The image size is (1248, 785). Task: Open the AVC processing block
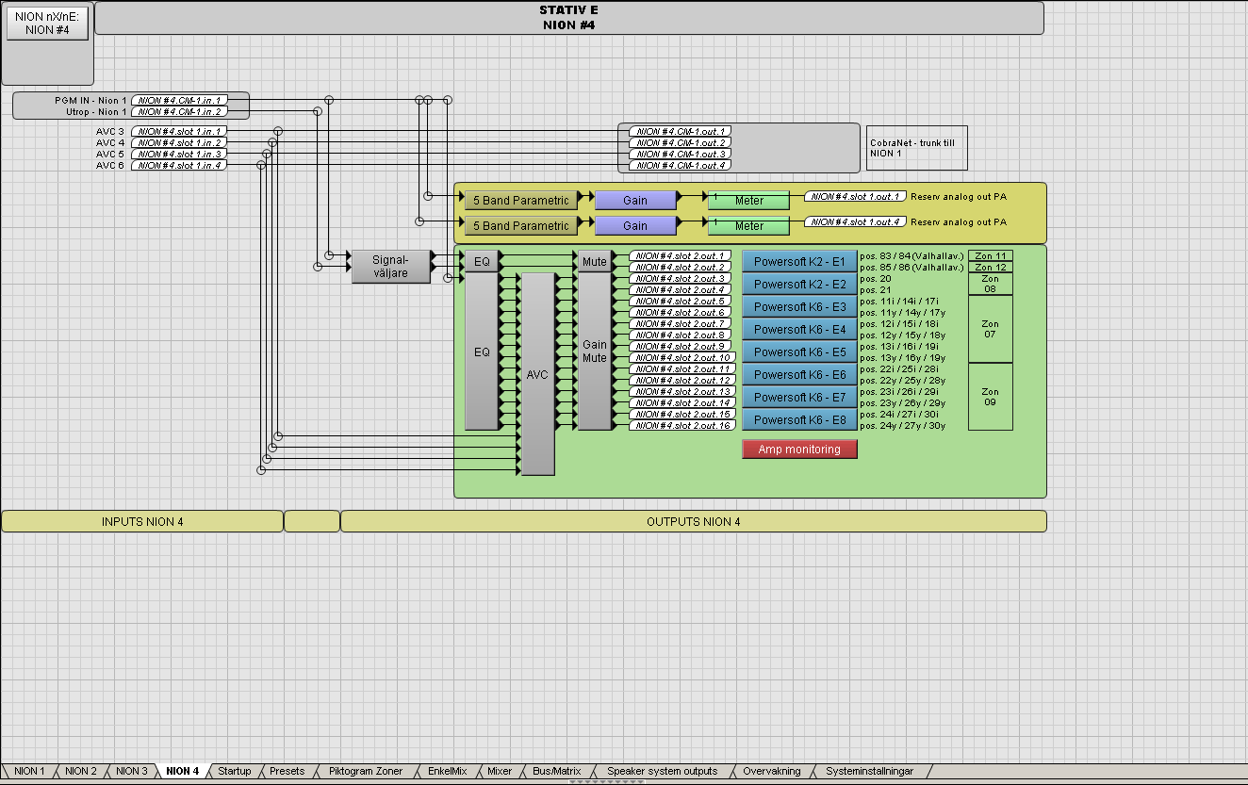(x=537, y=374)
